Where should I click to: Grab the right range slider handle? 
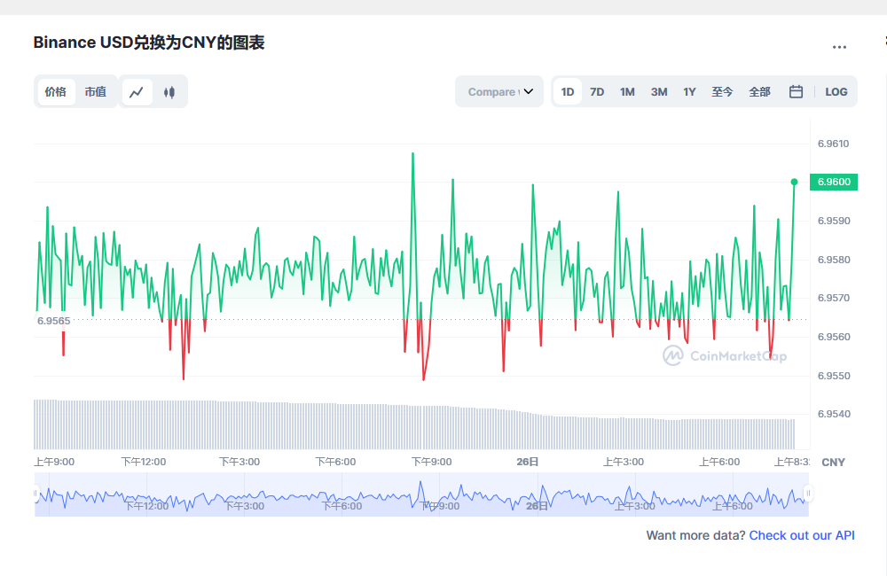(808, 494)
